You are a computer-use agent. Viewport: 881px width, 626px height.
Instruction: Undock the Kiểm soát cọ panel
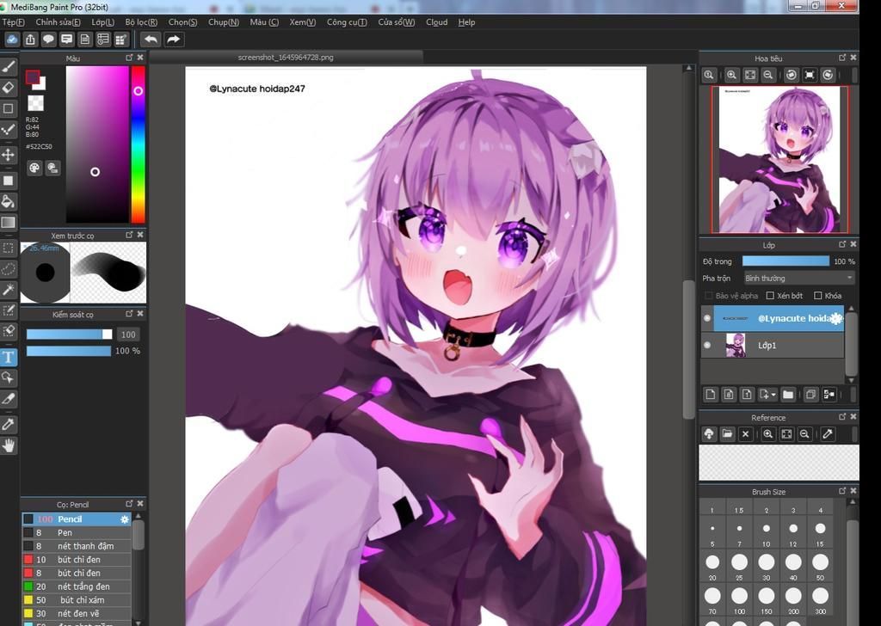click(x=129, y=314)
